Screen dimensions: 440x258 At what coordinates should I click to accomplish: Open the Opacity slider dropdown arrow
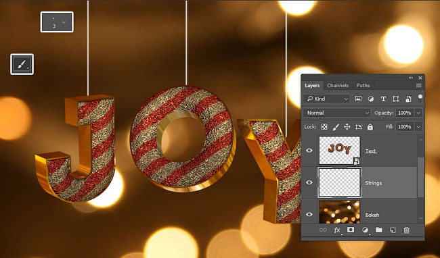click(x=418, y=113)
